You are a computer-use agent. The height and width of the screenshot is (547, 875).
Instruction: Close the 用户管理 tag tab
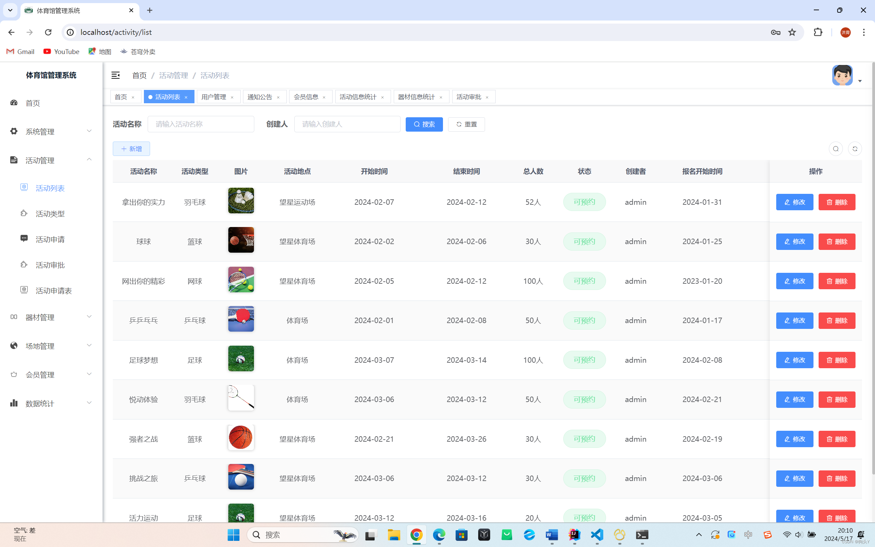(232, 97)
